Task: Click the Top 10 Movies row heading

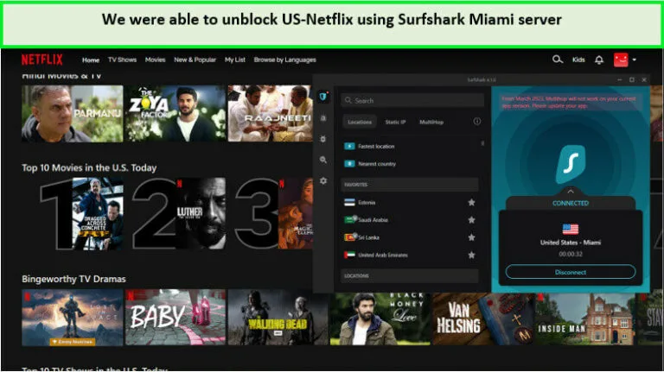Action: coord(89,167)
